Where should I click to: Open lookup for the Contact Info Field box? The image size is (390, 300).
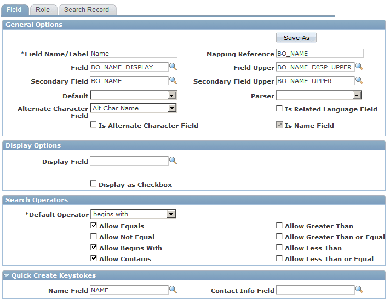coord(359,290)
